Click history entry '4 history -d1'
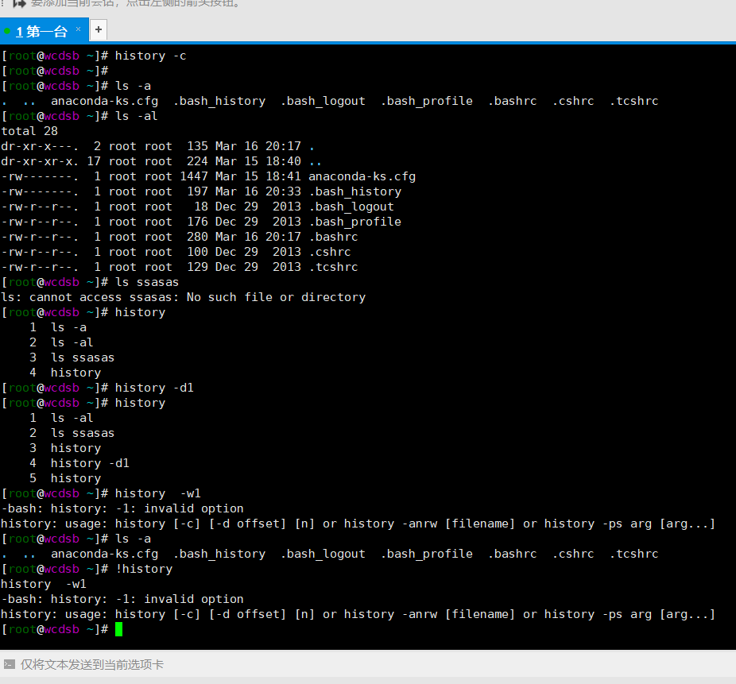 [x=79, y=463]
